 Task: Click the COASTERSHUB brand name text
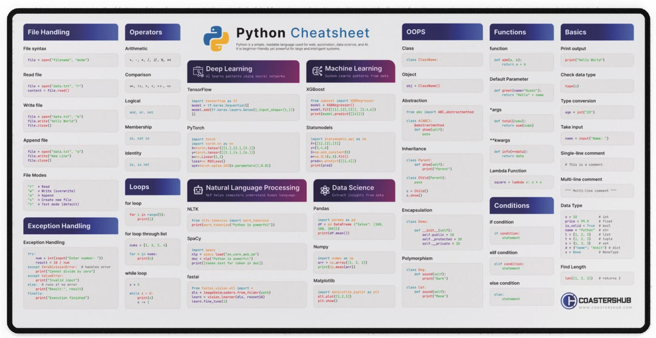click(605, 300)
